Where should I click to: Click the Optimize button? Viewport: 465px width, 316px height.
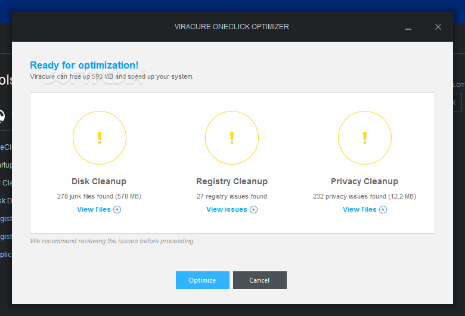pos(203,280)
